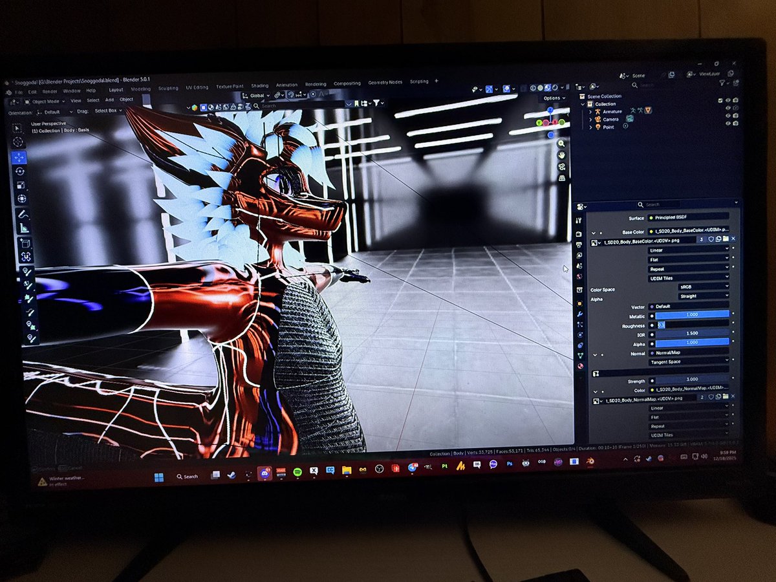Switch to the UV Editing workspace tab
Viewport: 776px width, 582px height.
(x=197, y=87)
